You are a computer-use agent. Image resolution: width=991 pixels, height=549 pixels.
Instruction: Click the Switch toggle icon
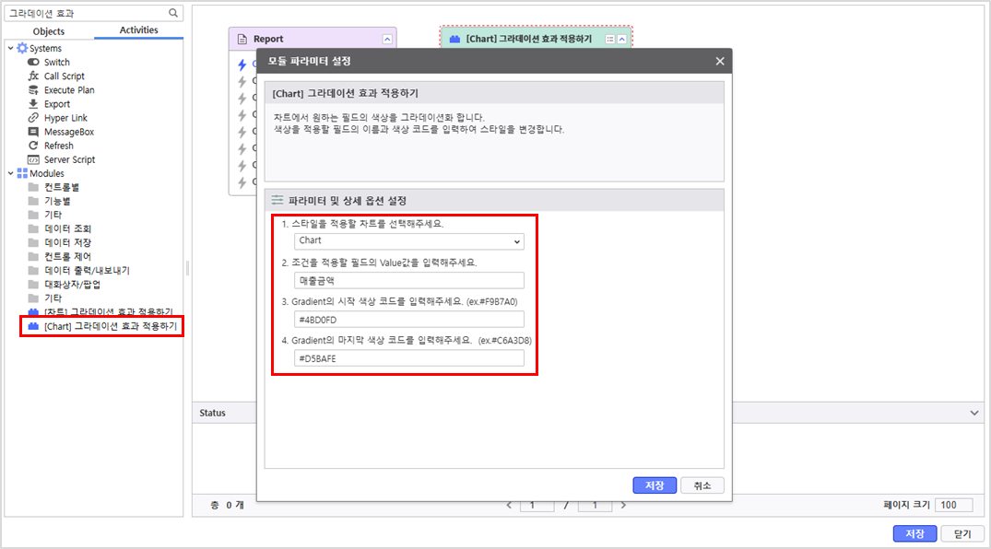pyautogui.click(x=33, y=62)
